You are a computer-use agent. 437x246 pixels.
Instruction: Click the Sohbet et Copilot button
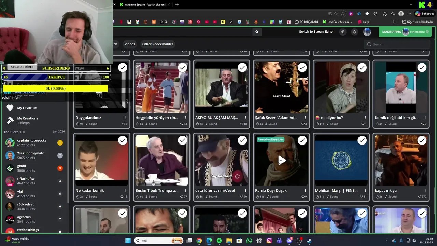coord(424,14)
